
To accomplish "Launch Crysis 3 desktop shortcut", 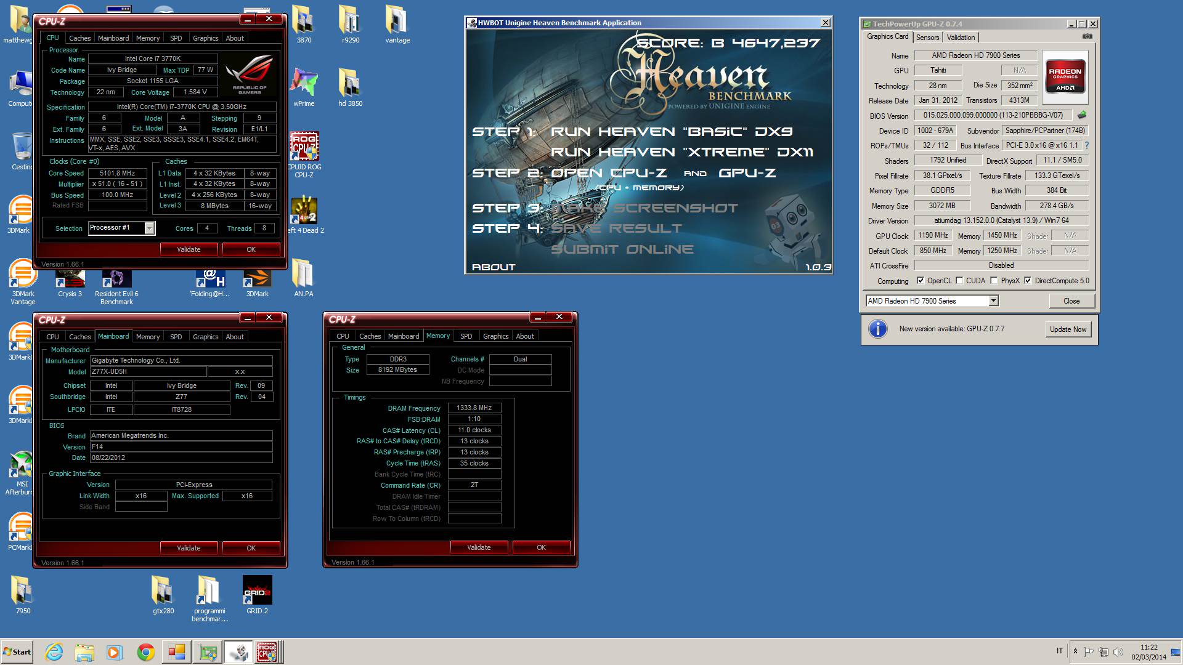I will pos(70,283).
